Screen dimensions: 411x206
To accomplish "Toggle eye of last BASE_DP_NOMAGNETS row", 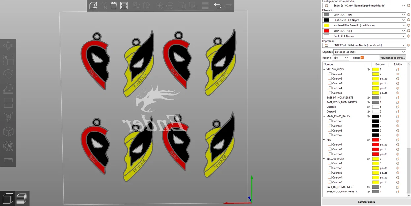I will point(368,187).
